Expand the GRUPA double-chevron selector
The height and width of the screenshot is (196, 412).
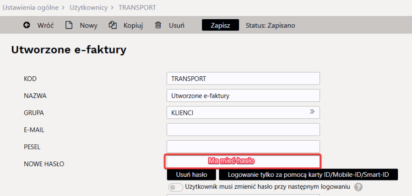312,112
